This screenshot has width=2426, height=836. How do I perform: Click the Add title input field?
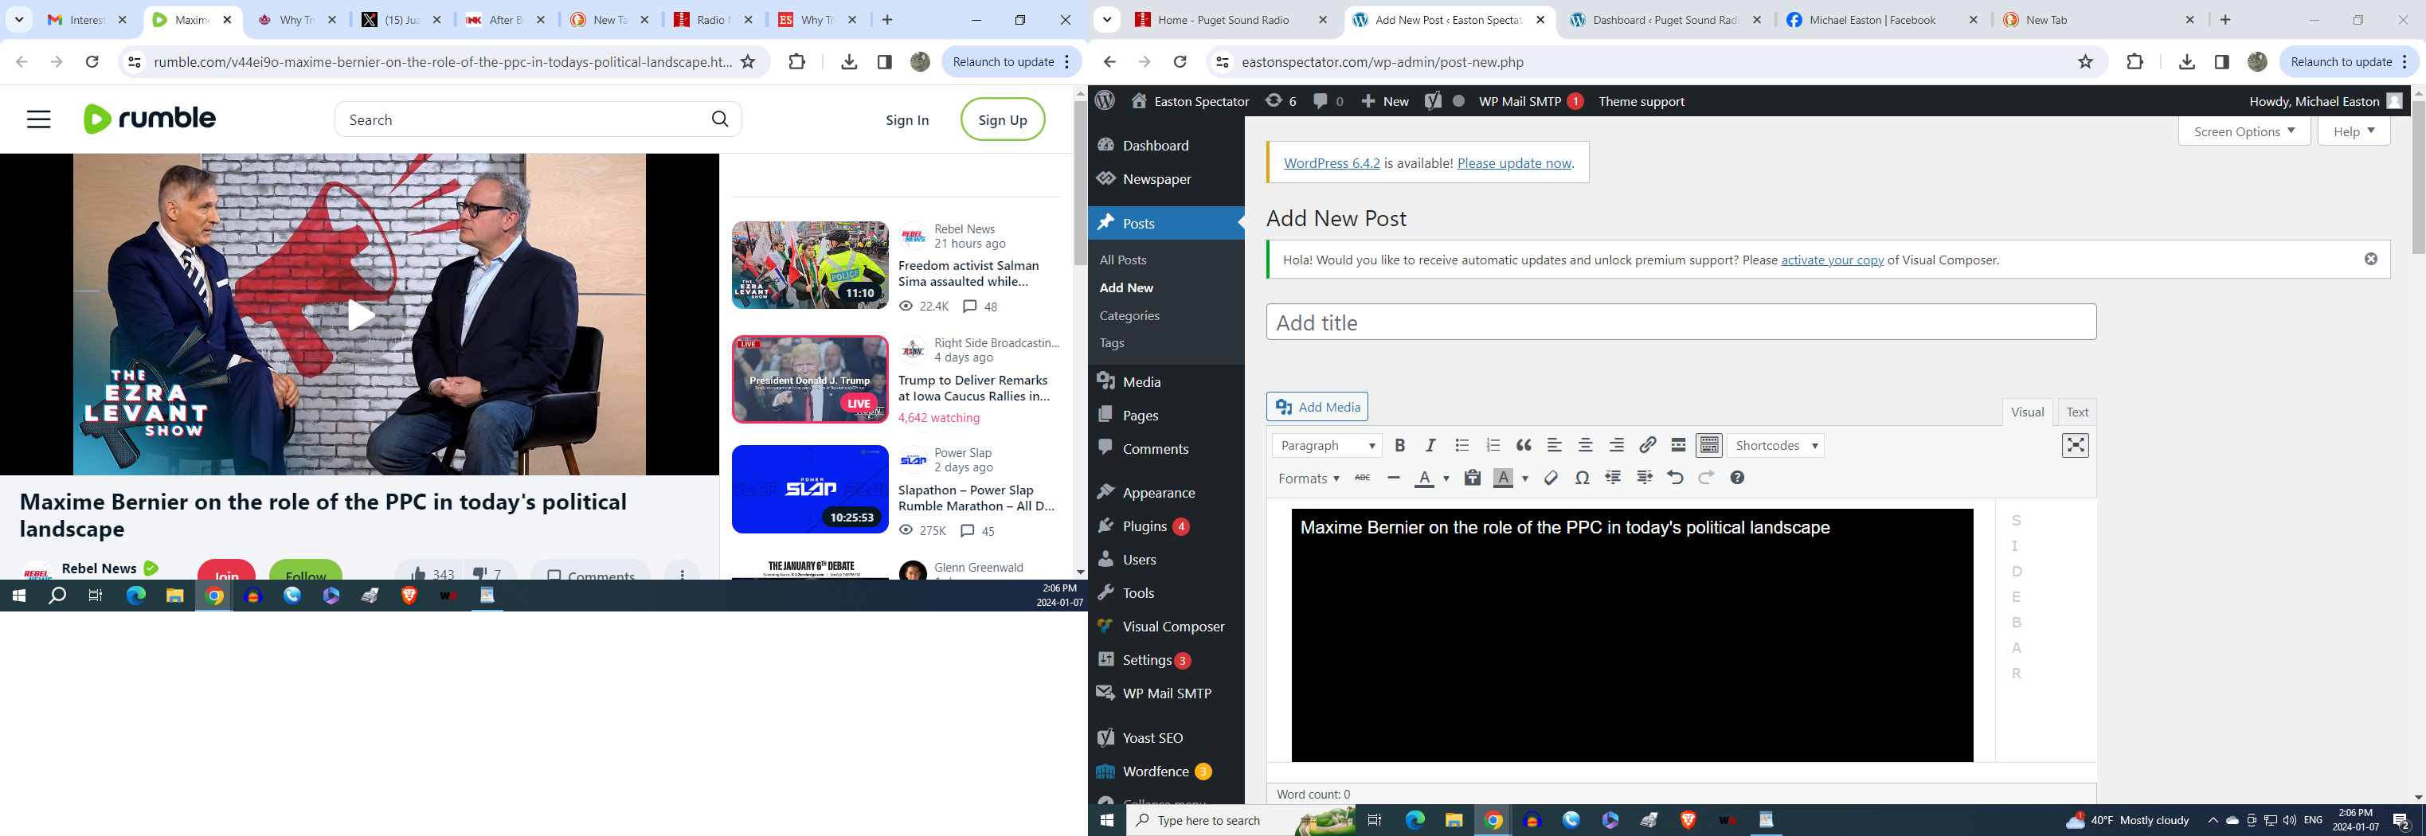point(1680,322)
